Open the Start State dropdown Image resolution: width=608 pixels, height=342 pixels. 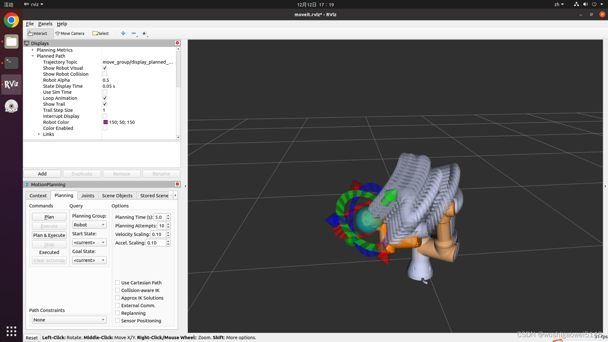tap(89, 242)
